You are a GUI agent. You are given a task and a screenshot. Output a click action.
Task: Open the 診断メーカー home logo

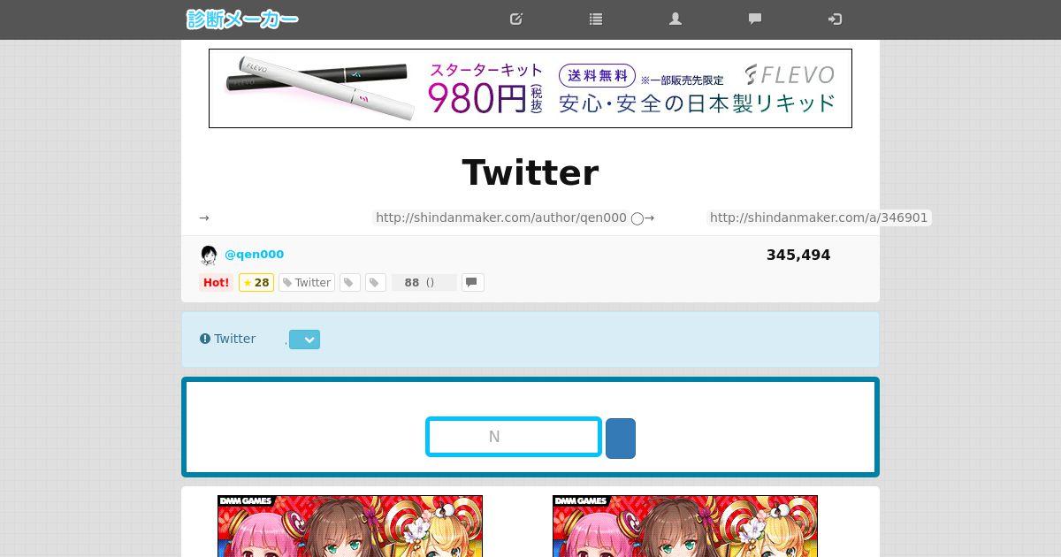pos(242,19)
